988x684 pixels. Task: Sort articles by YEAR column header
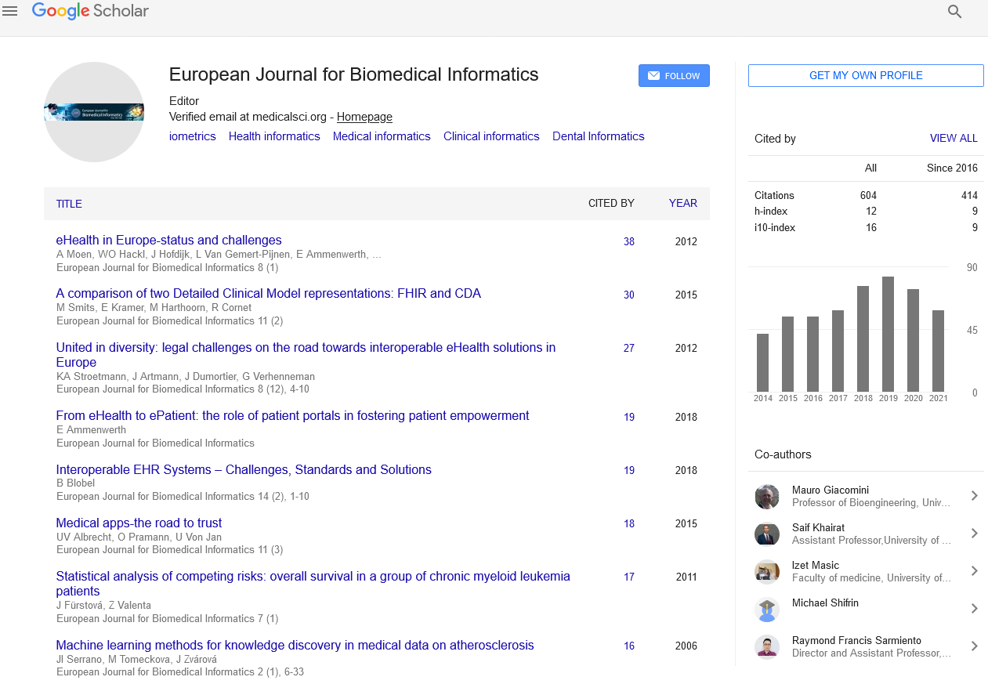pyautogui.click(x=682, y=204)
